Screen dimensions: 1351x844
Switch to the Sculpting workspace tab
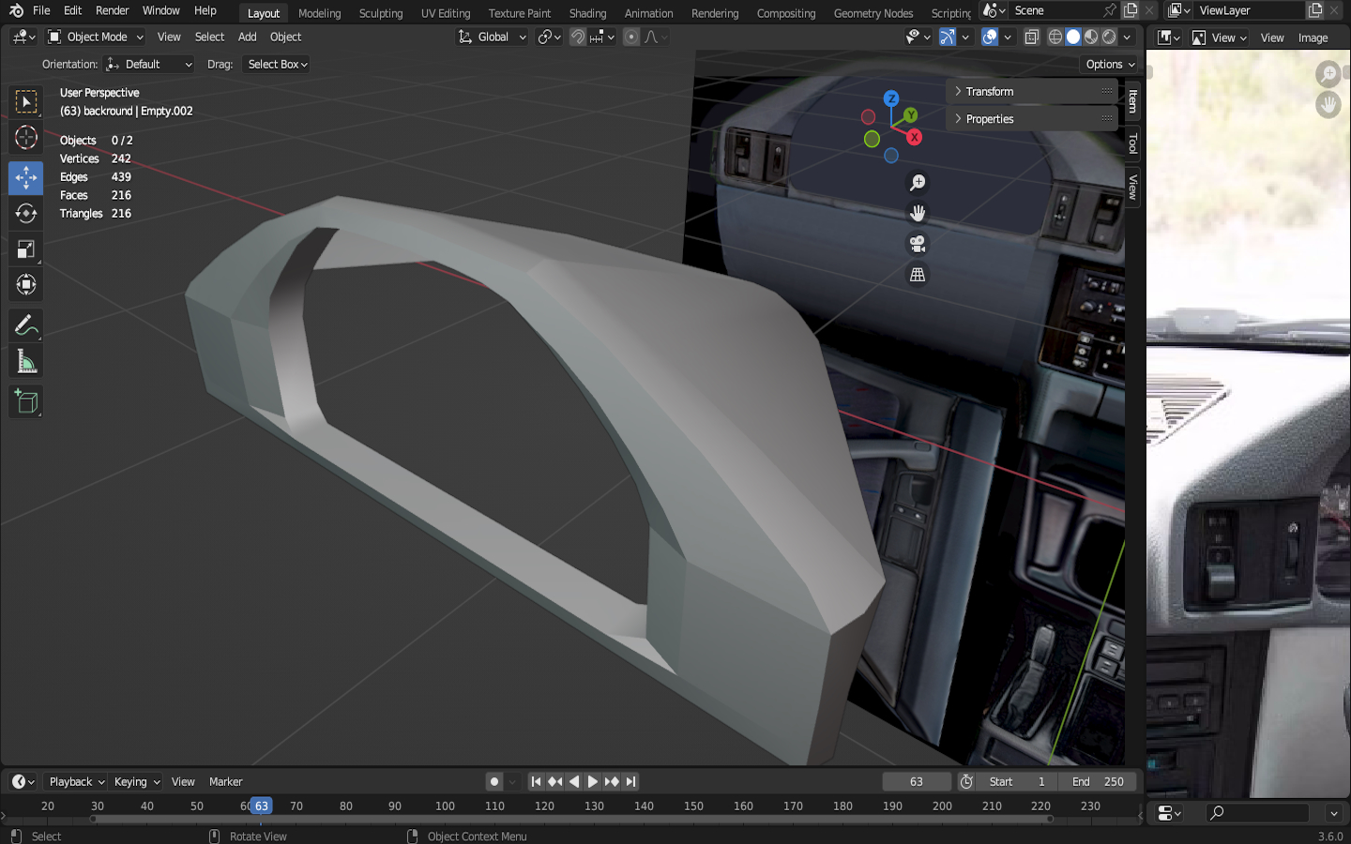click(x=380, y=13)
